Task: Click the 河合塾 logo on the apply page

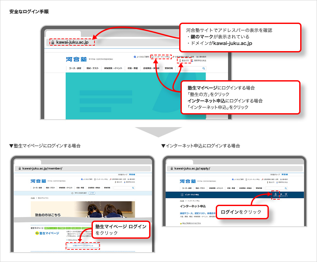Action: click(188, 181)
